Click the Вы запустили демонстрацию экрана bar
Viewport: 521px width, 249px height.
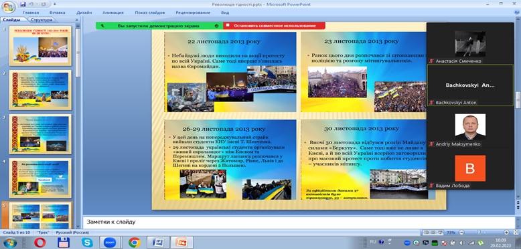point(159,25)
